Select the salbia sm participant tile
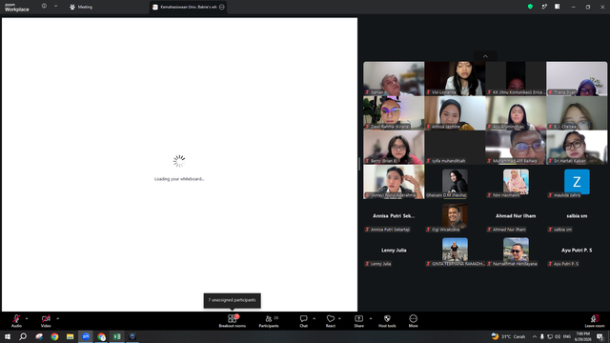 click(577, 216)
